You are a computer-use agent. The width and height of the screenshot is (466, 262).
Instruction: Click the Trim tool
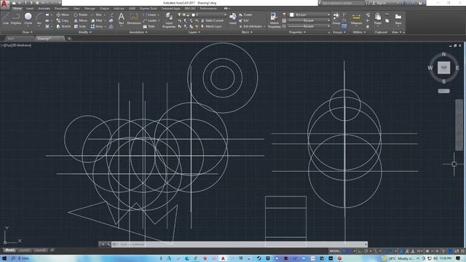pos(97,15)
